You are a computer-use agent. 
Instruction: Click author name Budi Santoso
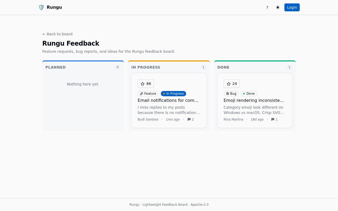coord(148,119)
